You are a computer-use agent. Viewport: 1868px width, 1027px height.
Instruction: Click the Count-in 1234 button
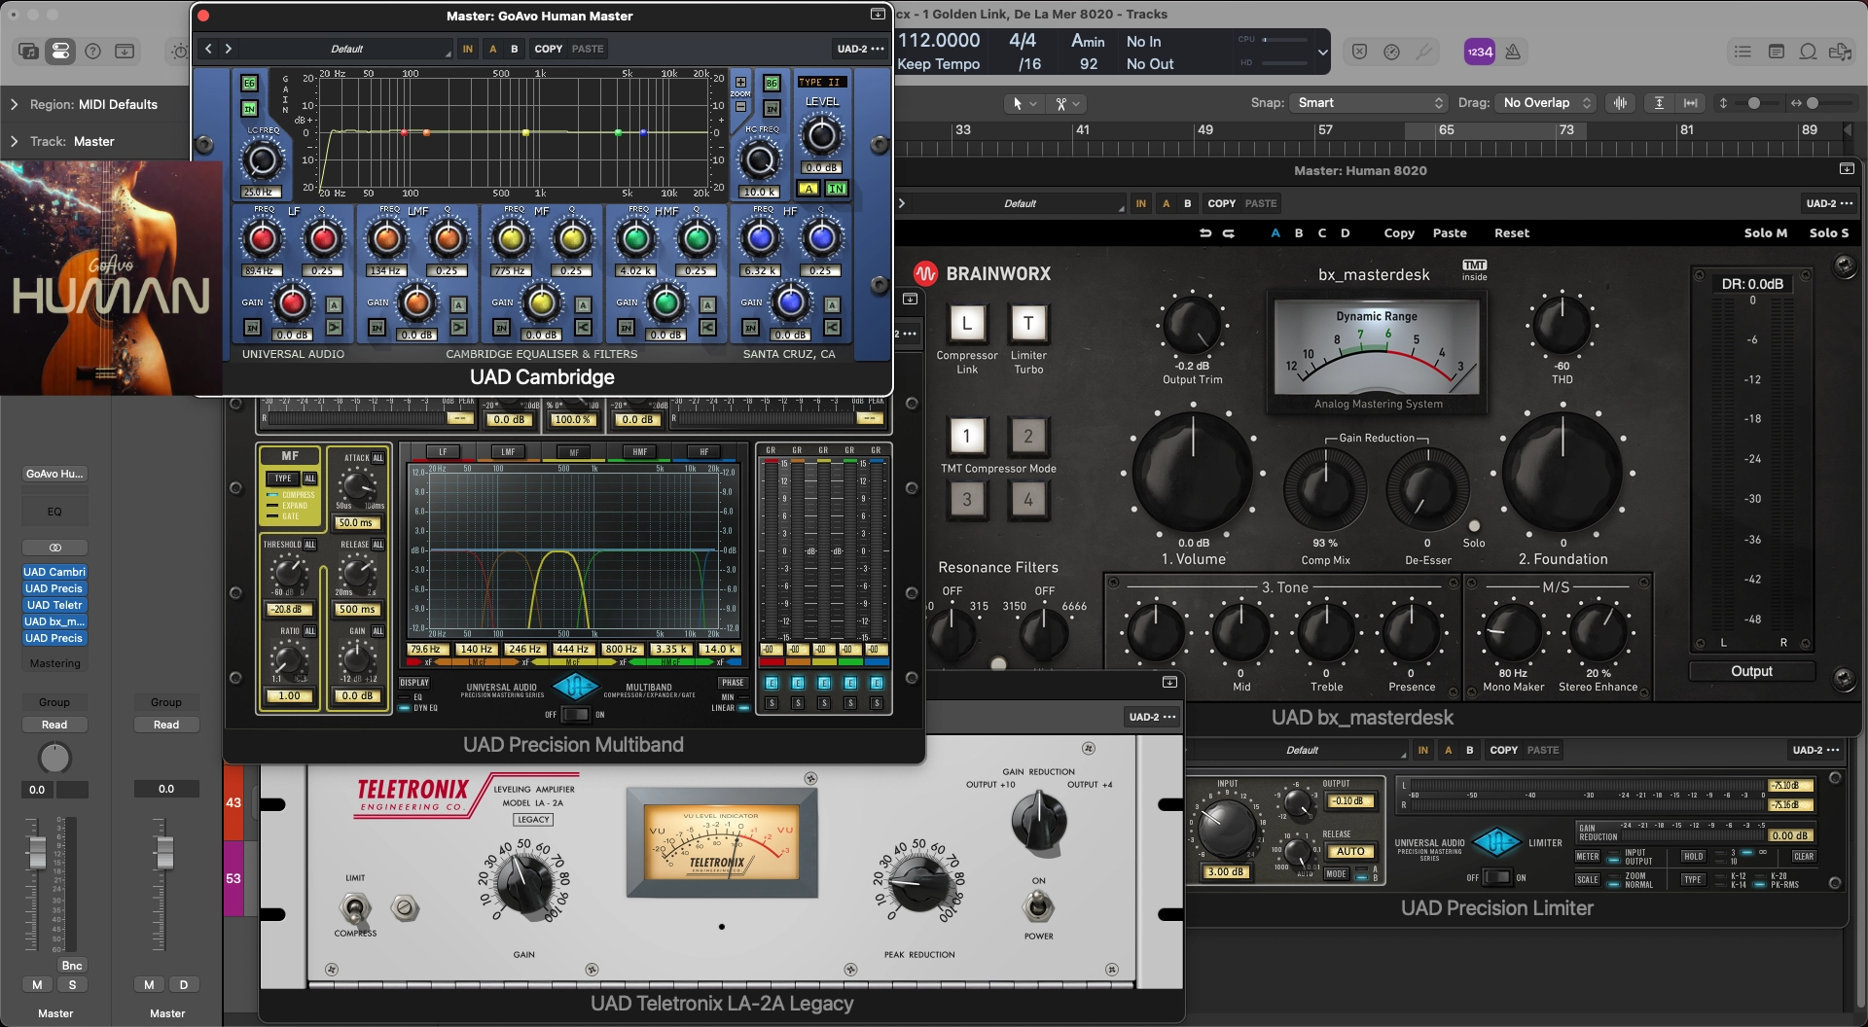click(x=1479, y=52)
